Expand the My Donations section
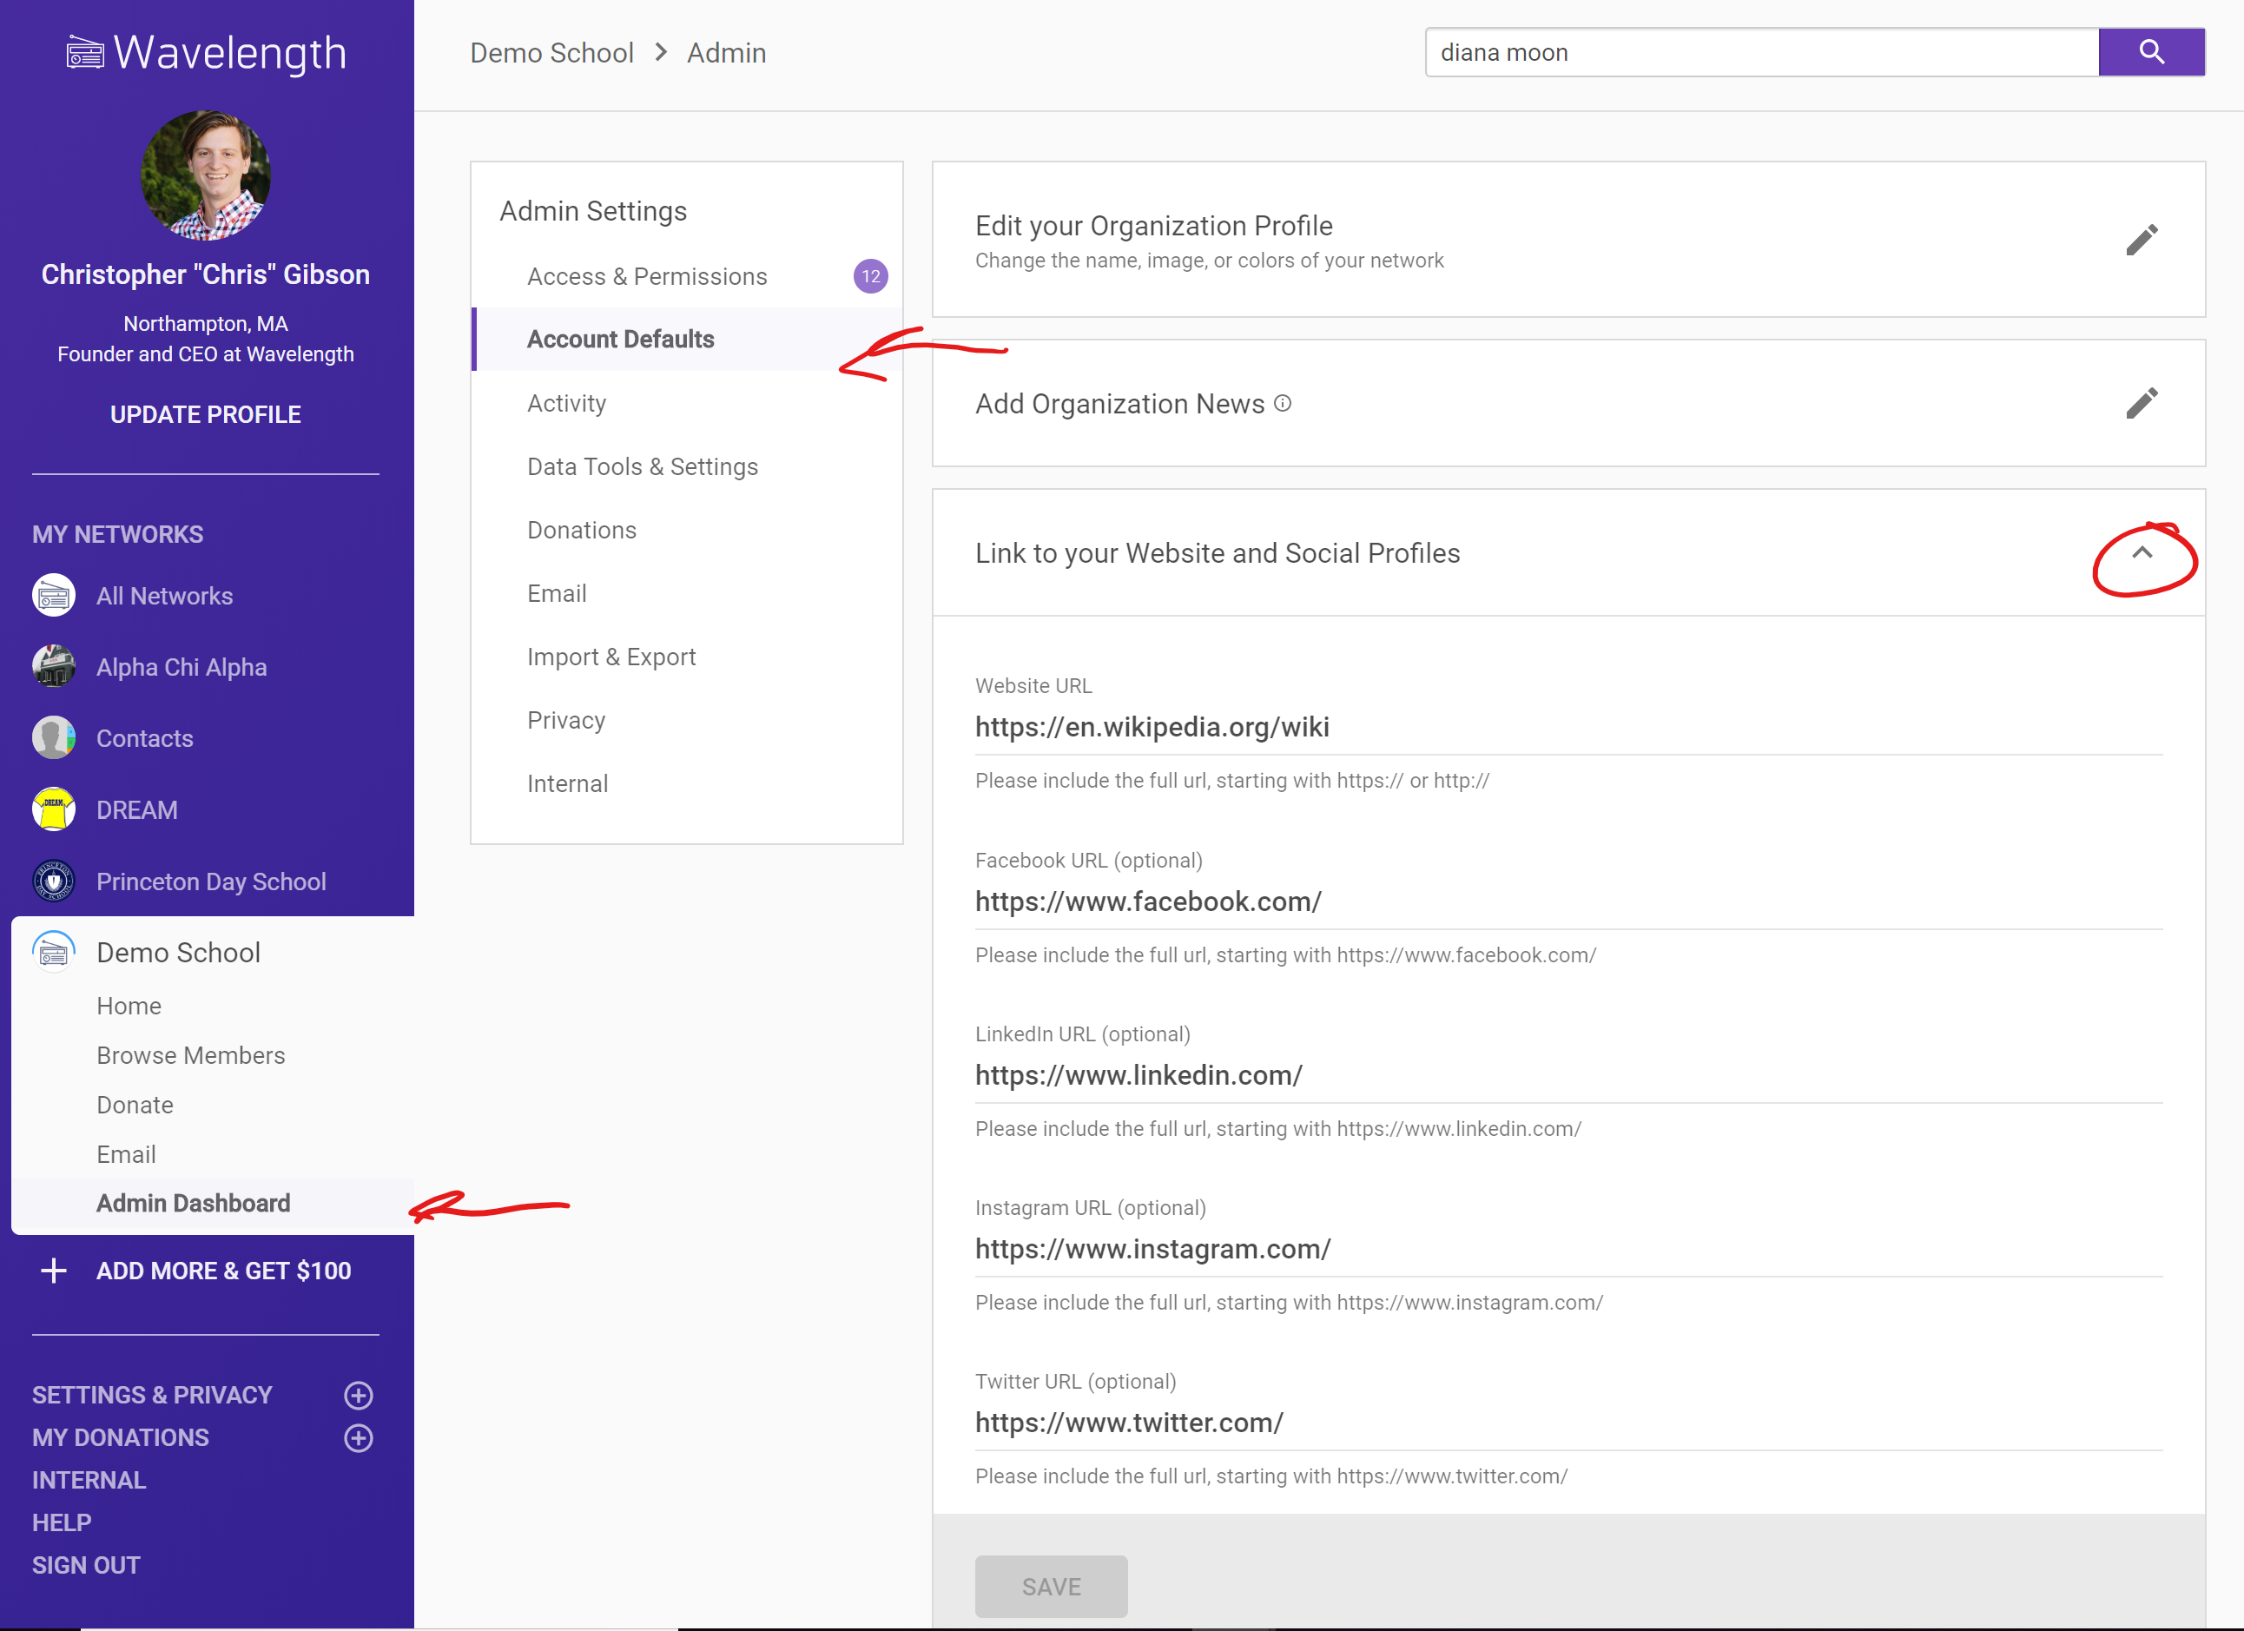This screenshot has height=1631, width=2244. pos(358,1437)
